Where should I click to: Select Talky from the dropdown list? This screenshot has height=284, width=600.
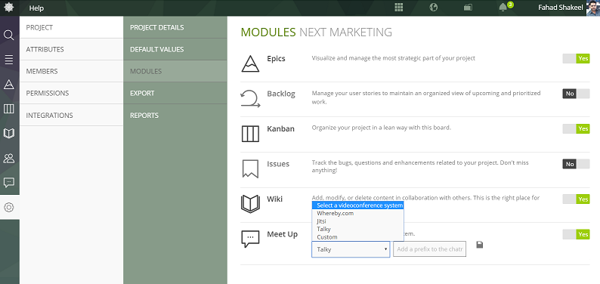357,229
